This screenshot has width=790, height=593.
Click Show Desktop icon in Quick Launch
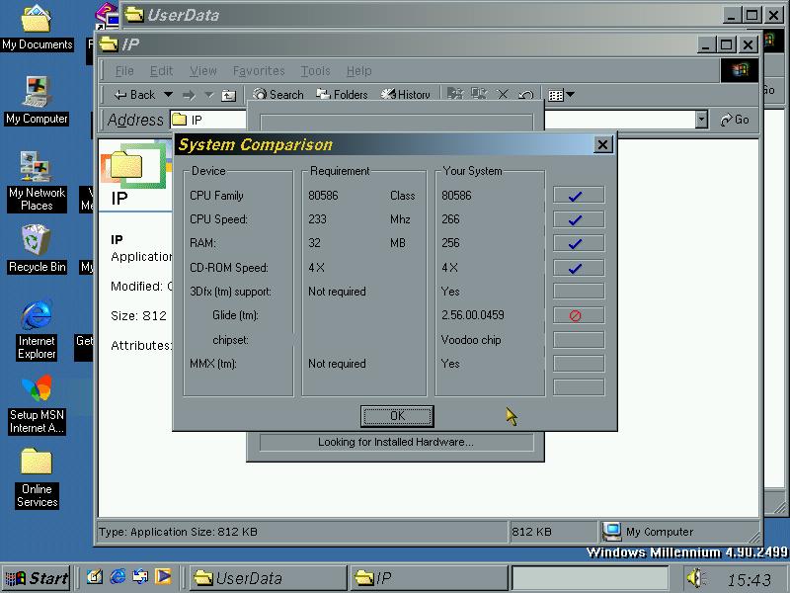coord(94,576)
